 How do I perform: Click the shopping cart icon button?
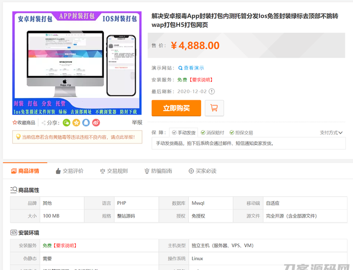(x=214, y=108)
